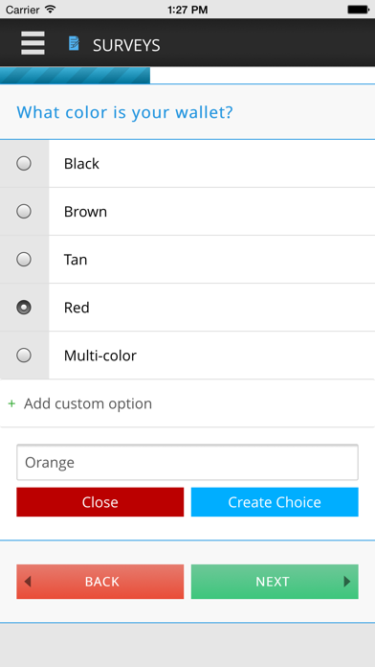Image resolution: width=375 pixels, height=667 pixels.
Task: Open the SURVEYS header title
Action: click(x=126, y=45)
